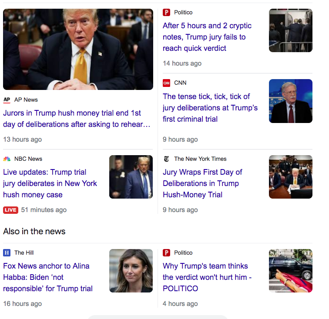Click The Hill thumbnail of woman
The height and width of the screenshot is (319, 329).
click(x=131, y=271)
